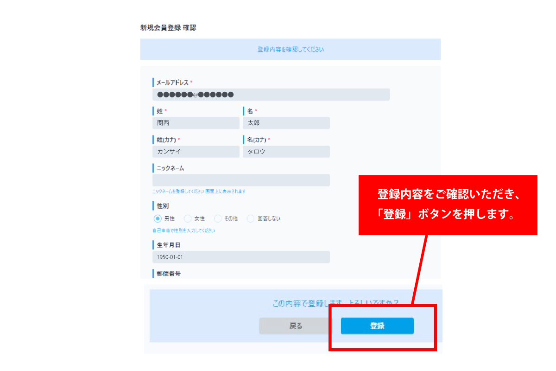
Task: Click the nickname hint text below field
Action: (199, 192)
